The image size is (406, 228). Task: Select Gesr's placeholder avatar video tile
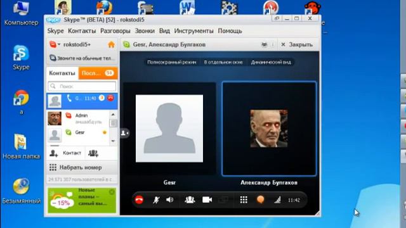point(169,129)
